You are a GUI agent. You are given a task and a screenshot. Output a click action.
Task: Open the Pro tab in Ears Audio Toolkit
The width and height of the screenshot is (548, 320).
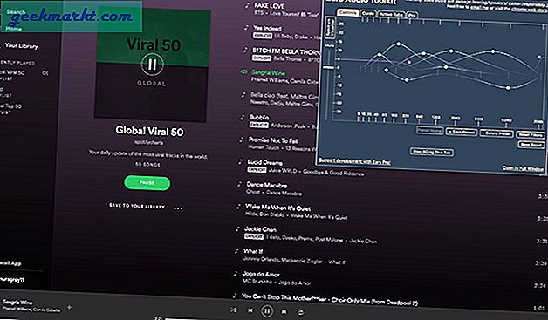point(412,15)
